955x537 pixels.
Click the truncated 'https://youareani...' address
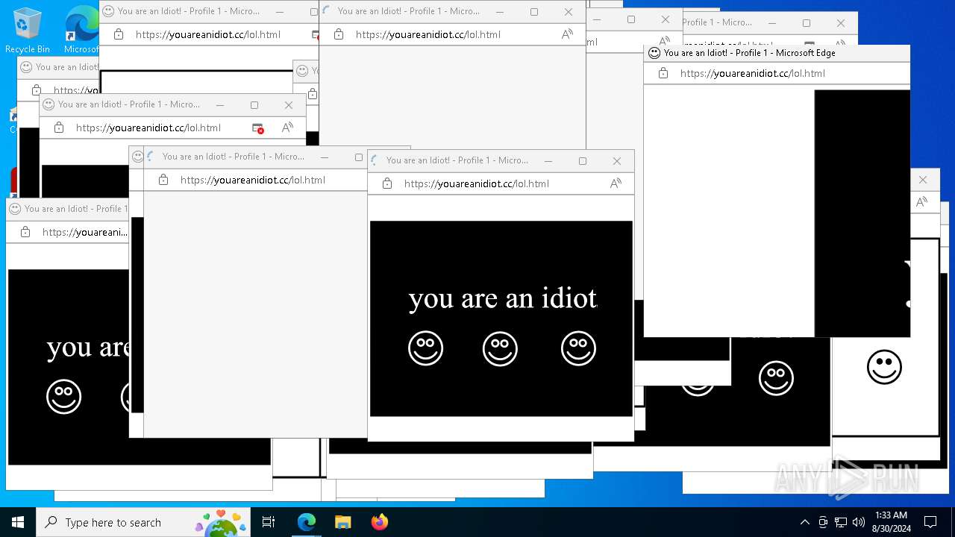(84, 232)
